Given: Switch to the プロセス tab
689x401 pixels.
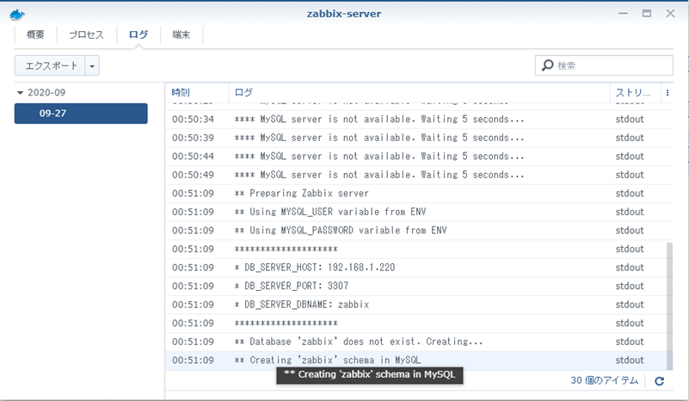Looking at the screenshot, I should coord(86,34).
